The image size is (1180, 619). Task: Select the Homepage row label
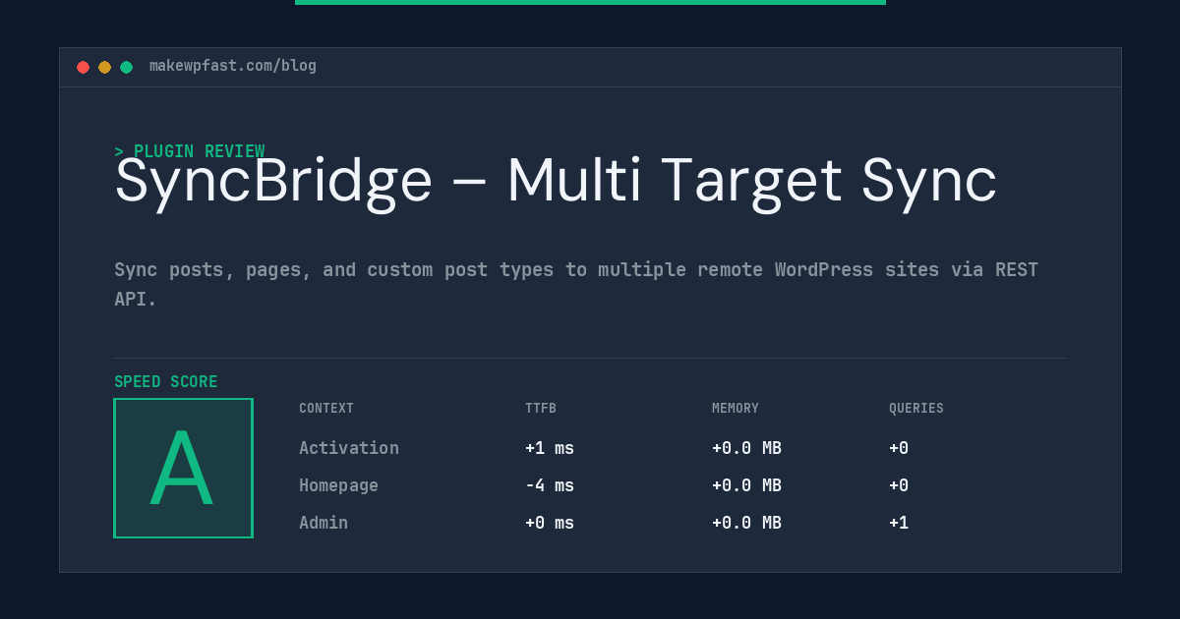point(338,485)
